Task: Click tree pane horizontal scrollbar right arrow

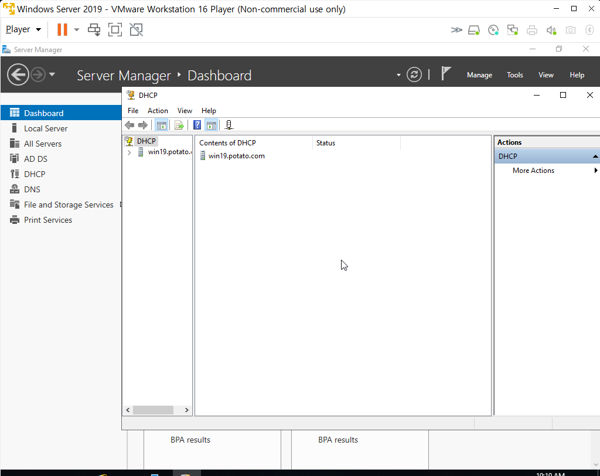Action: pos(187,410)
